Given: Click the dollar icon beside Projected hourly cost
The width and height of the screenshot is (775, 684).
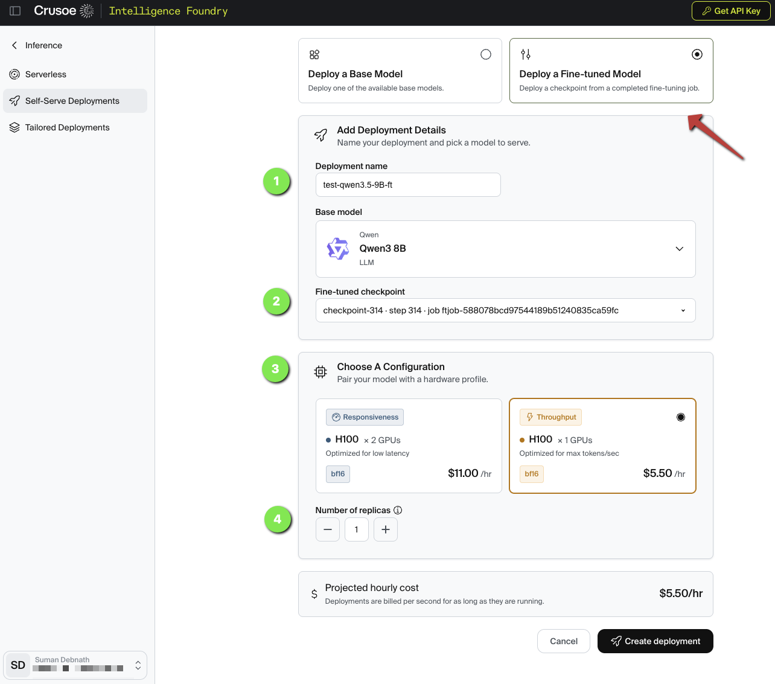Looking at the screenshot, I should [314, 594].
